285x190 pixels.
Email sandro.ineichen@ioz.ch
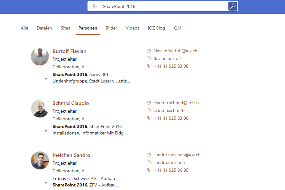pyautogui.click(x=177, y=155)
